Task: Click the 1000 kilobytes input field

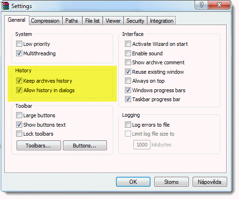Action: (x=142, y=145)
